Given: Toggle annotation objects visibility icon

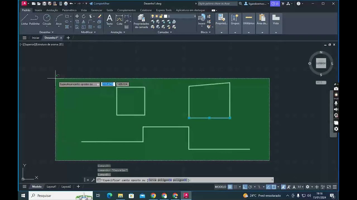Looking at the screenshot, I should 283,187.
